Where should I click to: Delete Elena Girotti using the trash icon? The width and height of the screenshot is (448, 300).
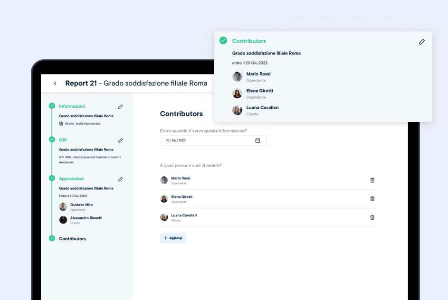[x=372, y=199]
